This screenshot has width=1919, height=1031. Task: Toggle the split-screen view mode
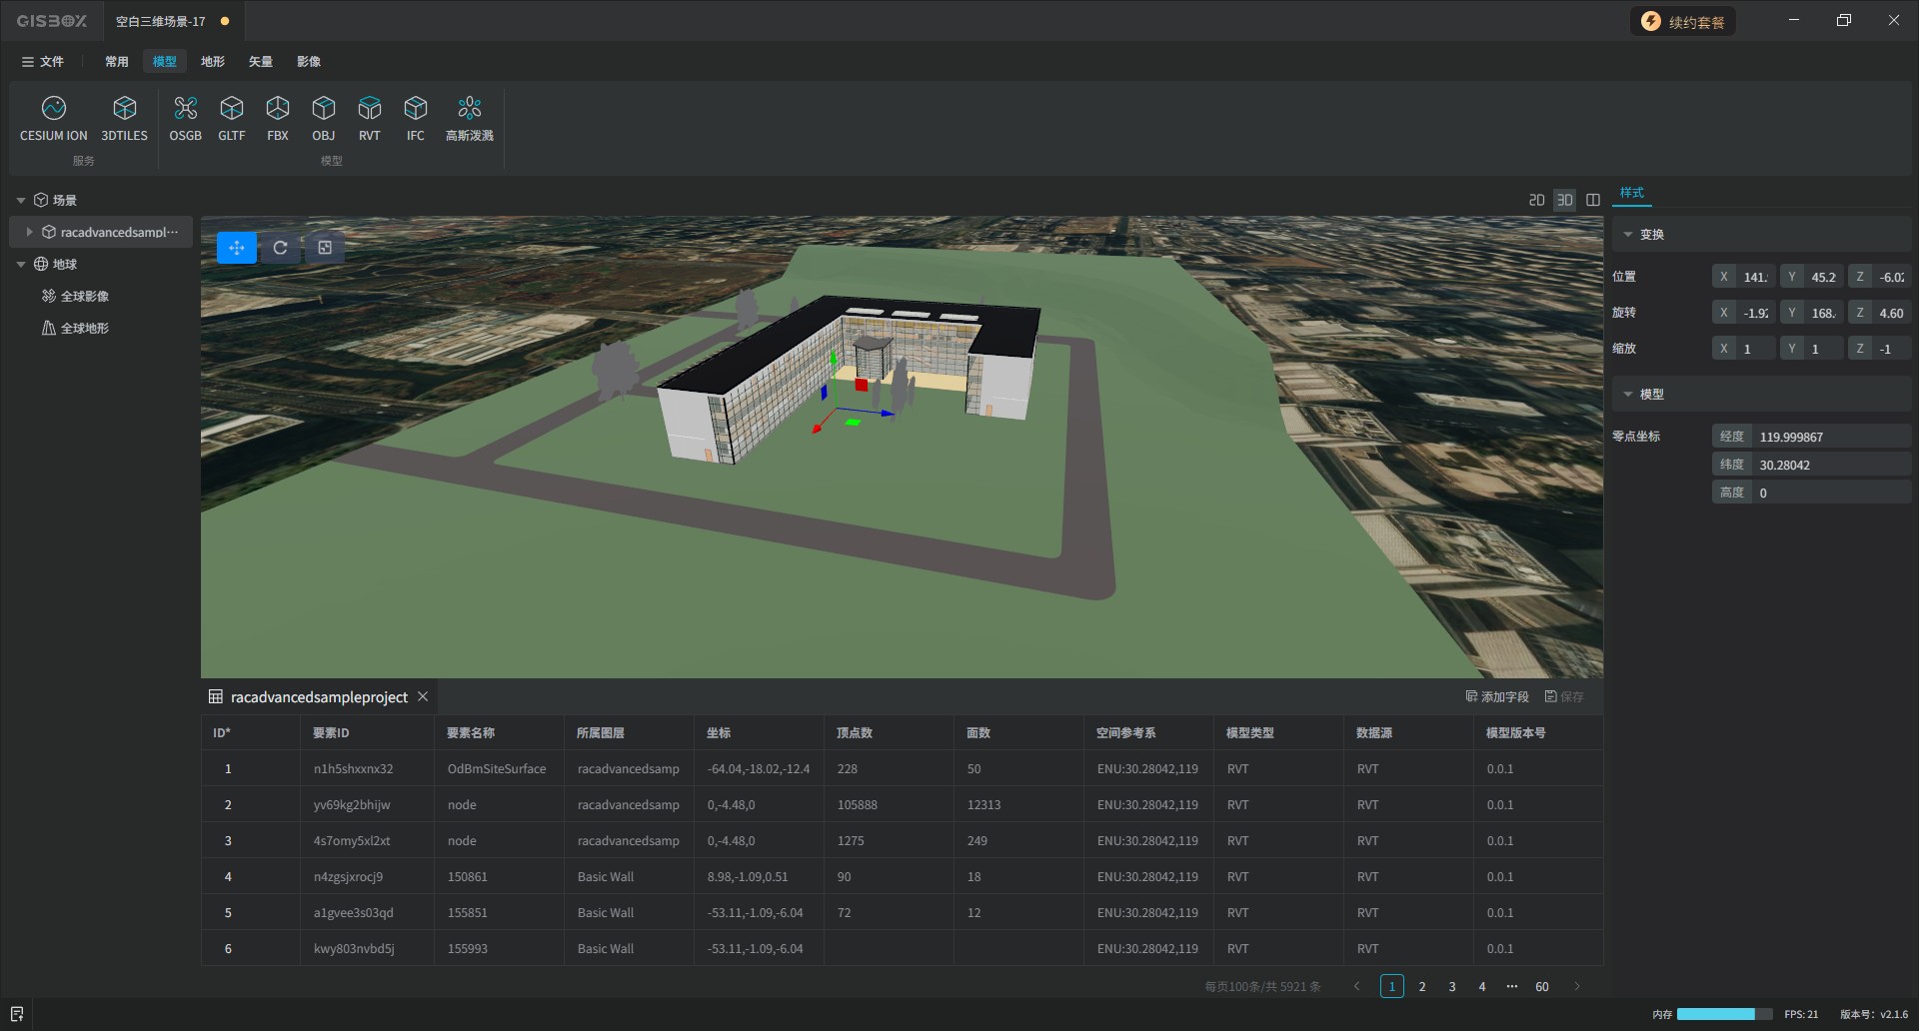point(1593,200)
